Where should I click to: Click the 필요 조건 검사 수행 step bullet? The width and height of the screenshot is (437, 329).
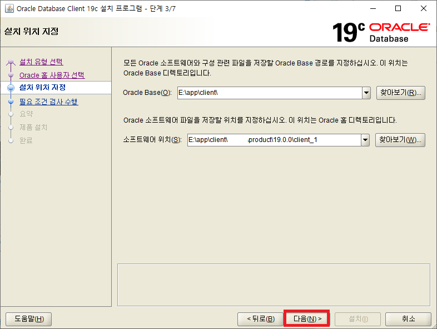click(11, 102)
